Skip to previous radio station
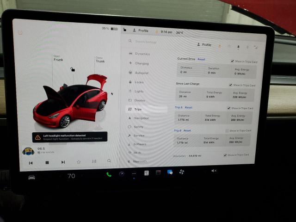The image size is (296, 222). click(31, 163)
